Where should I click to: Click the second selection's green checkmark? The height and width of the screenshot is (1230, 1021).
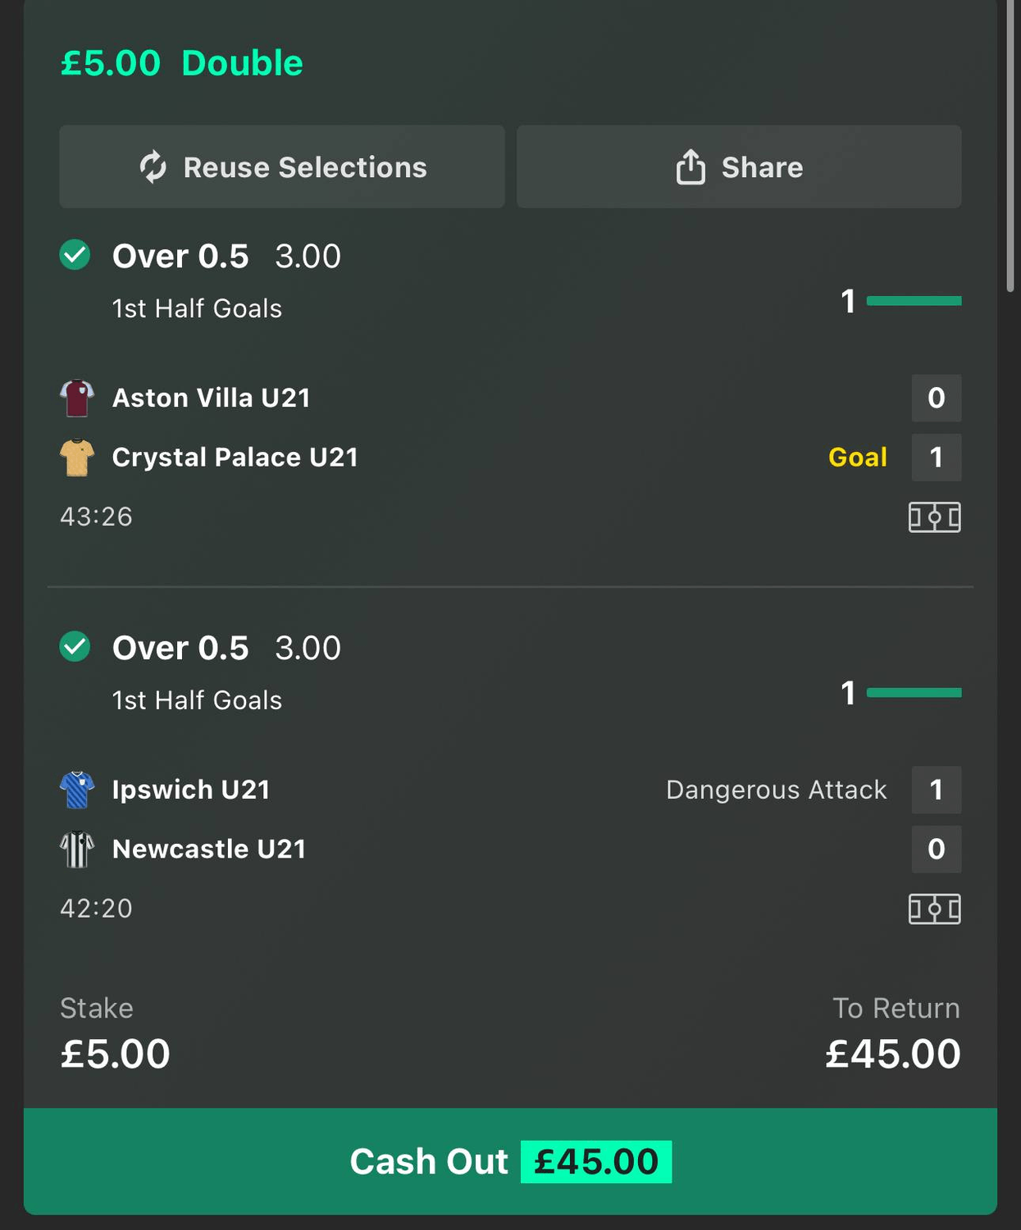click(x=75, y=647)
